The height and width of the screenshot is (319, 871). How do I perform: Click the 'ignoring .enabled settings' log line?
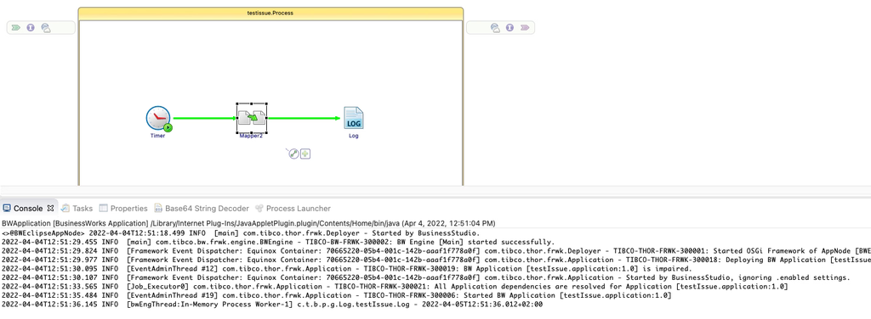(x=426, y=277)
